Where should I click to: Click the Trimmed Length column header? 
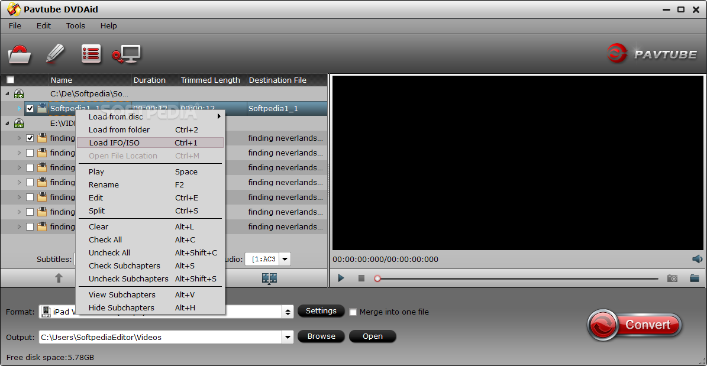tap(213, 80)
